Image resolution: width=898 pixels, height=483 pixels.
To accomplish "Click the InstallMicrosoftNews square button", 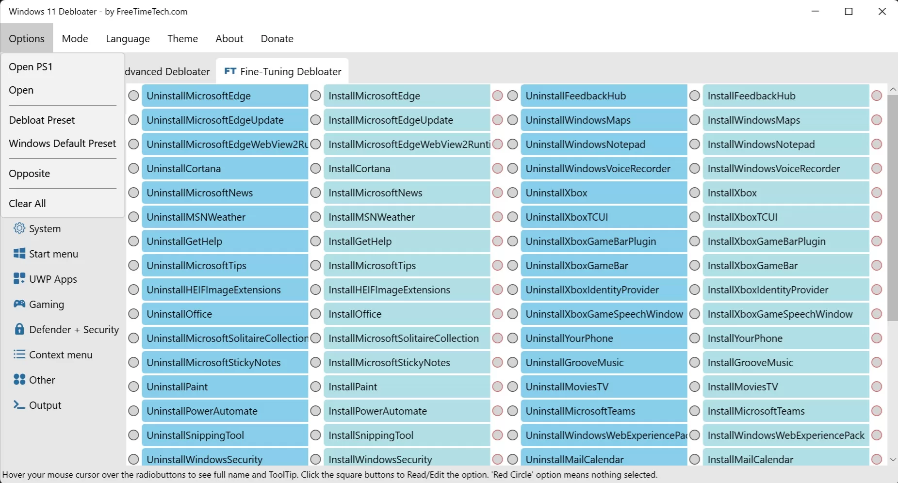I will point(407,193).
